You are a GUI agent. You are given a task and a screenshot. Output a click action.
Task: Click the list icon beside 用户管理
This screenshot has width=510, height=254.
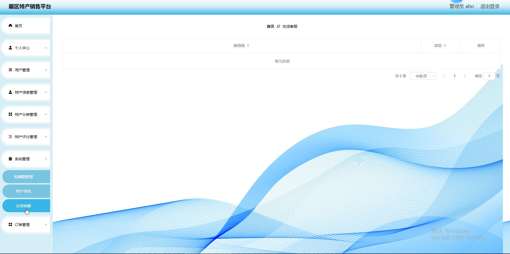pyautogui.click(x=10, y=70)
